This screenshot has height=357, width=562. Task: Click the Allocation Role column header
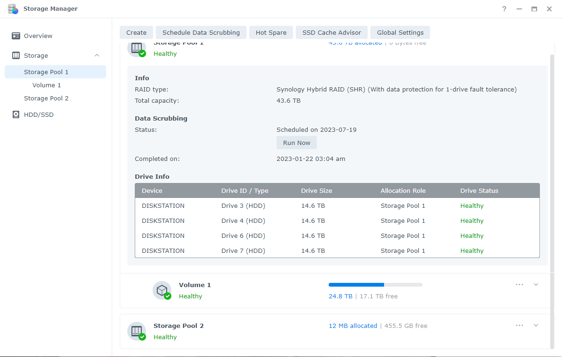click(x=403, y=191)
